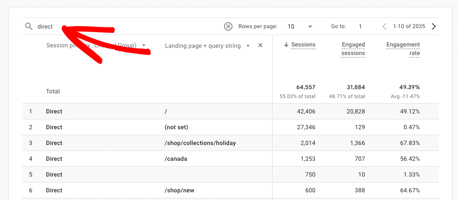Click the Go to page number field

pyautogui.click(x=360, y=26)
